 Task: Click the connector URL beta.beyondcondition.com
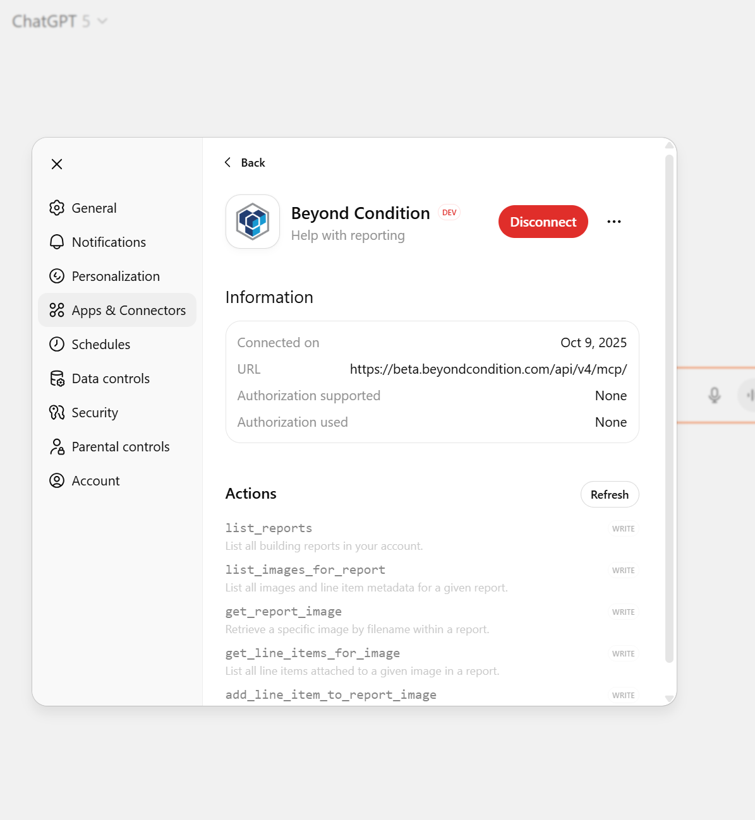coord(488,369)
